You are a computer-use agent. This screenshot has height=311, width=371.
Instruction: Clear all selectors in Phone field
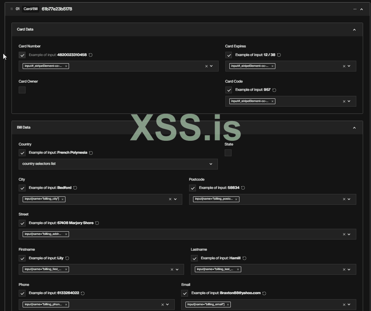coord(162,305)
